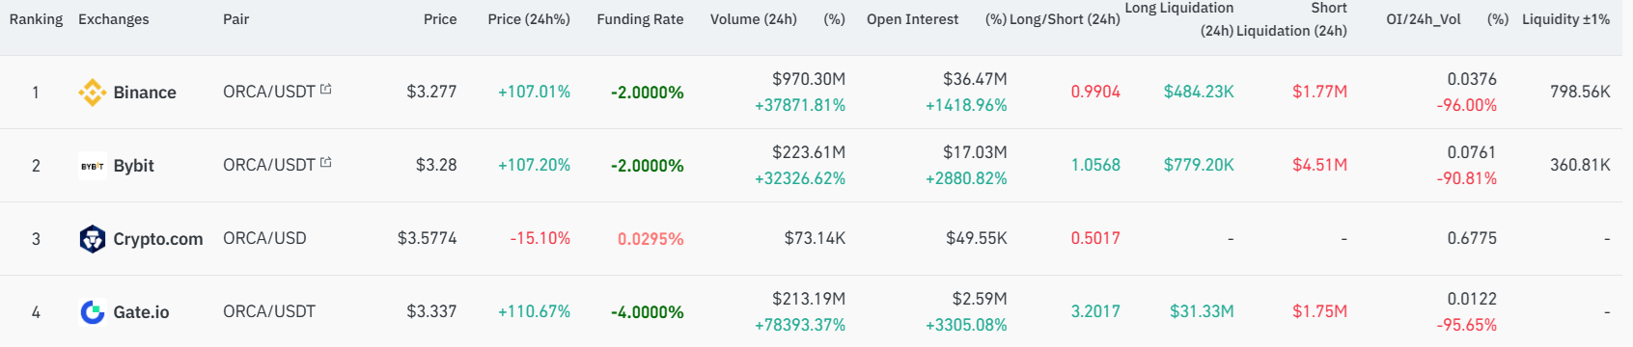Open the Gate.io exchange name link

(x=141, y=312)
